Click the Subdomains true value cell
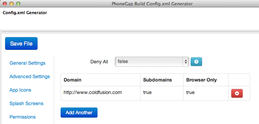The height and width of the screenshot is (124, 259). point(162,93)
